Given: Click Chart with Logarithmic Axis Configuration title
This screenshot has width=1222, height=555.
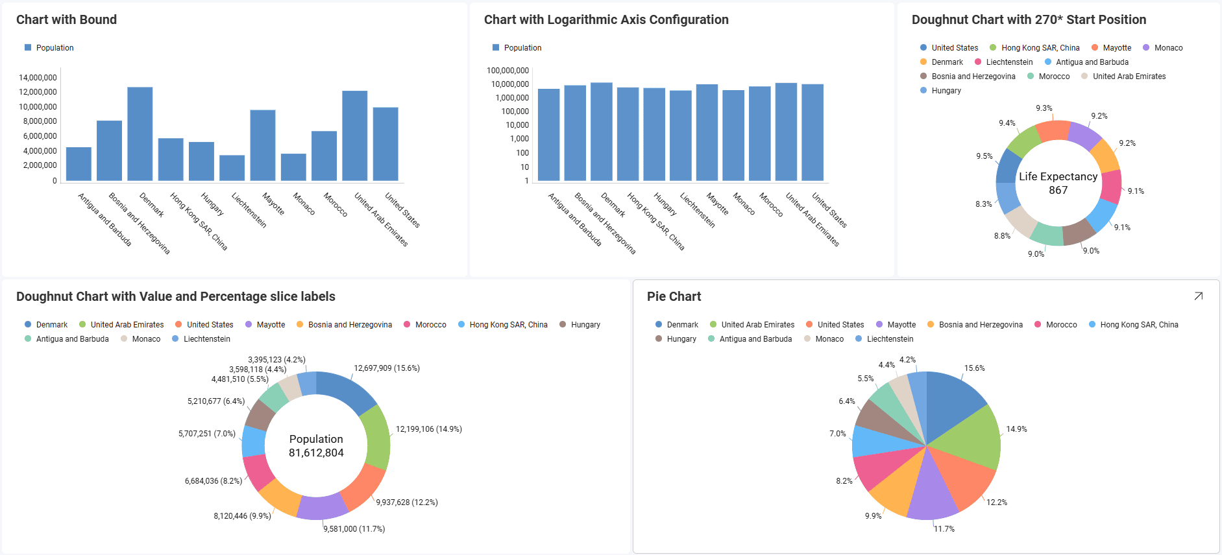Looking at the screenshot, I should [x=606, y=19].
